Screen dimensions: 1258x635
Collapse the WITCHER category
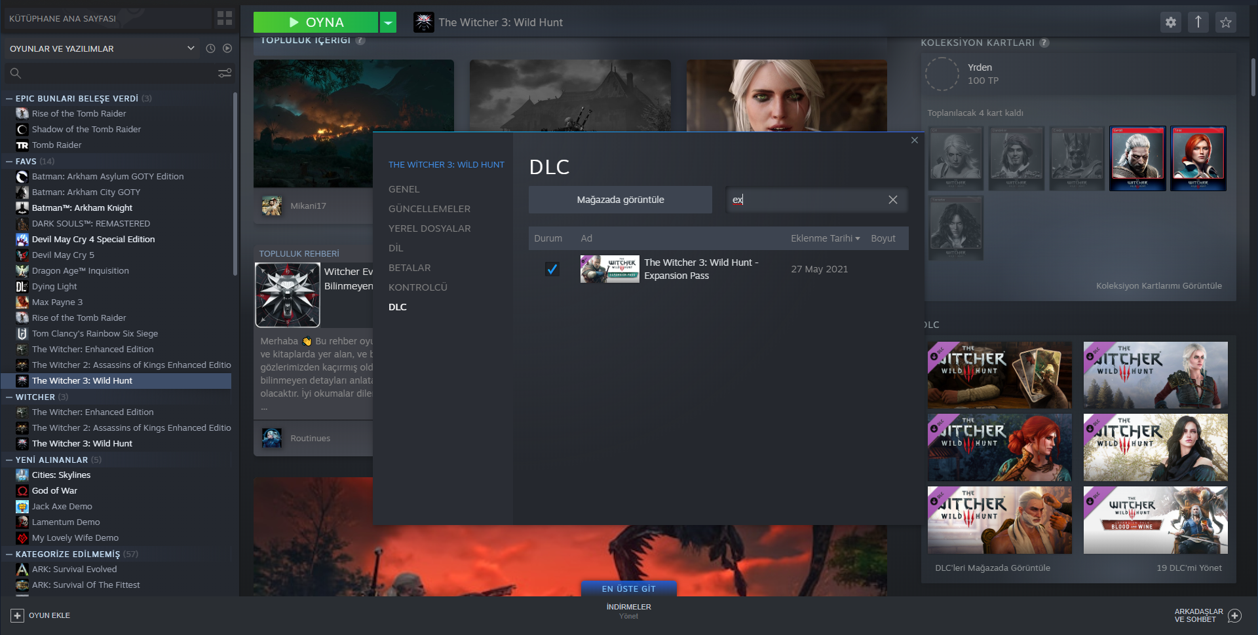tap(9, 397)
